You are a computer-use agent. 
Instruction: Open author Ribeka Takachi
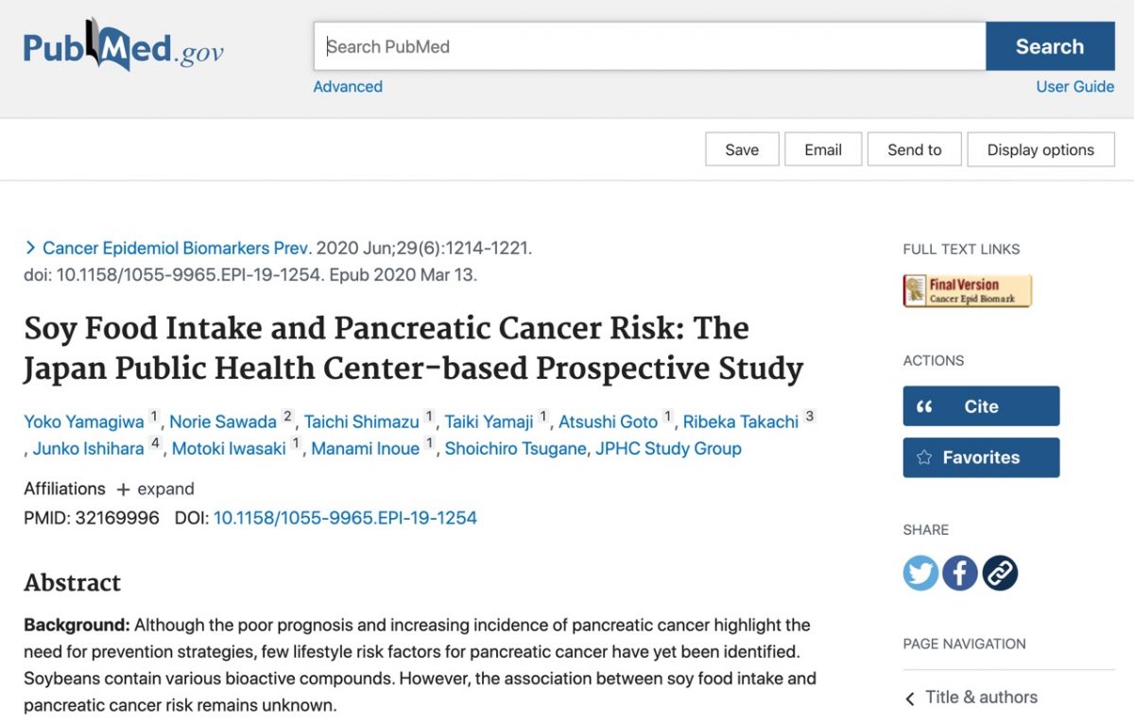click(741, 422)
